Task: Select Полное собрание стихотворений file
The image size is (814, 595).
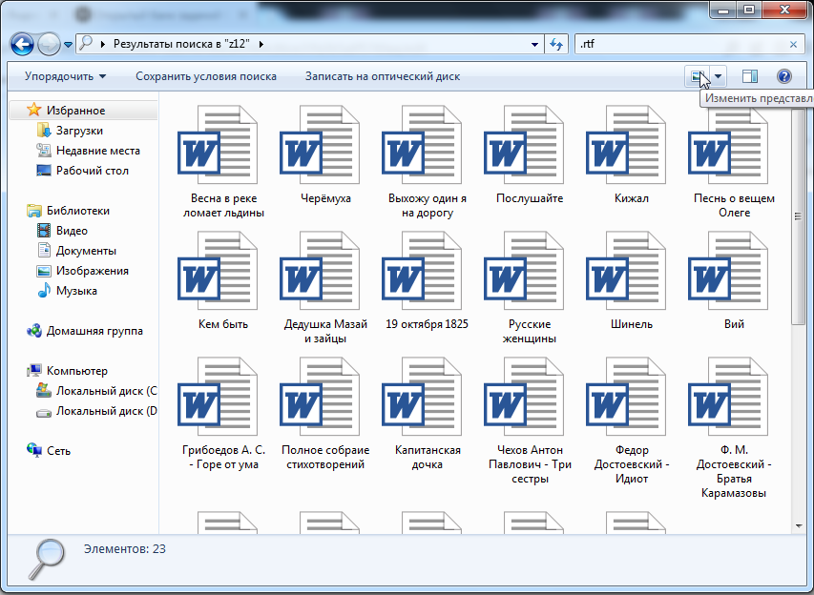Action: pyautogui.click(x=325, y=414)
